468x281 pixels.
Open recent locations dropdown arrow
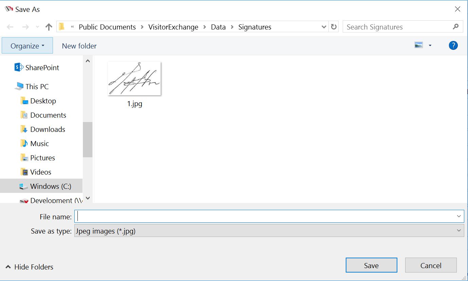(37, 27)
